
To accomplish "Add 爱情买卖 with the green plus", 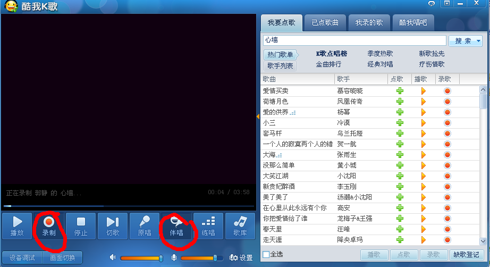I will [400, 91].
